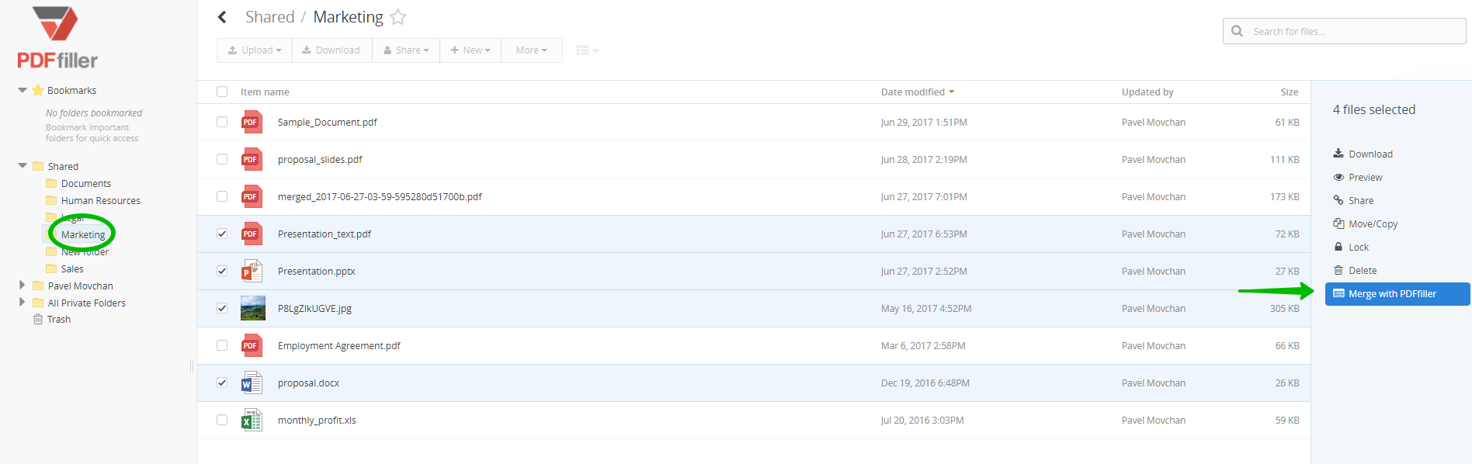Viewport: 1472px width, 464px height.
Task: Open the P8LgZIkUGVE.jpg image thumbnail
Action: (x=253, y=308)
